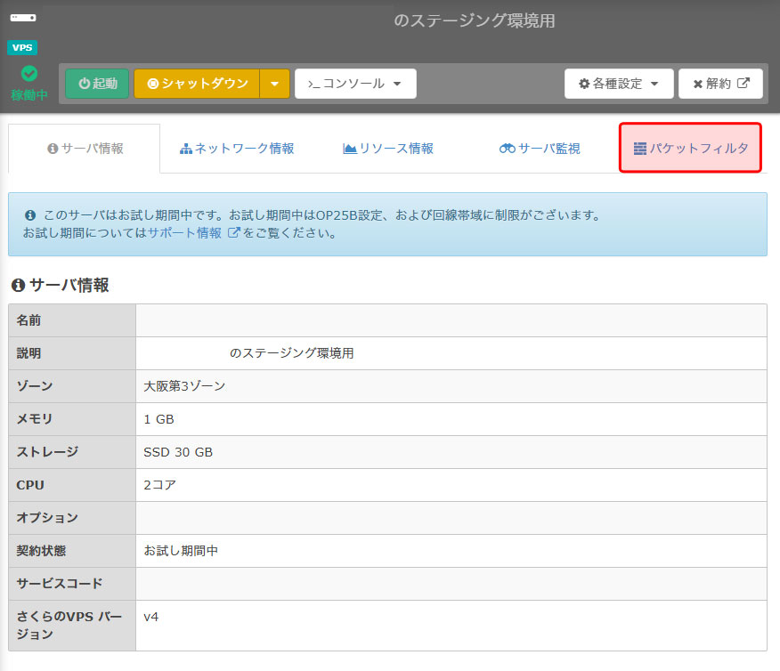Click the オプション row label

(x=47, y=518)
